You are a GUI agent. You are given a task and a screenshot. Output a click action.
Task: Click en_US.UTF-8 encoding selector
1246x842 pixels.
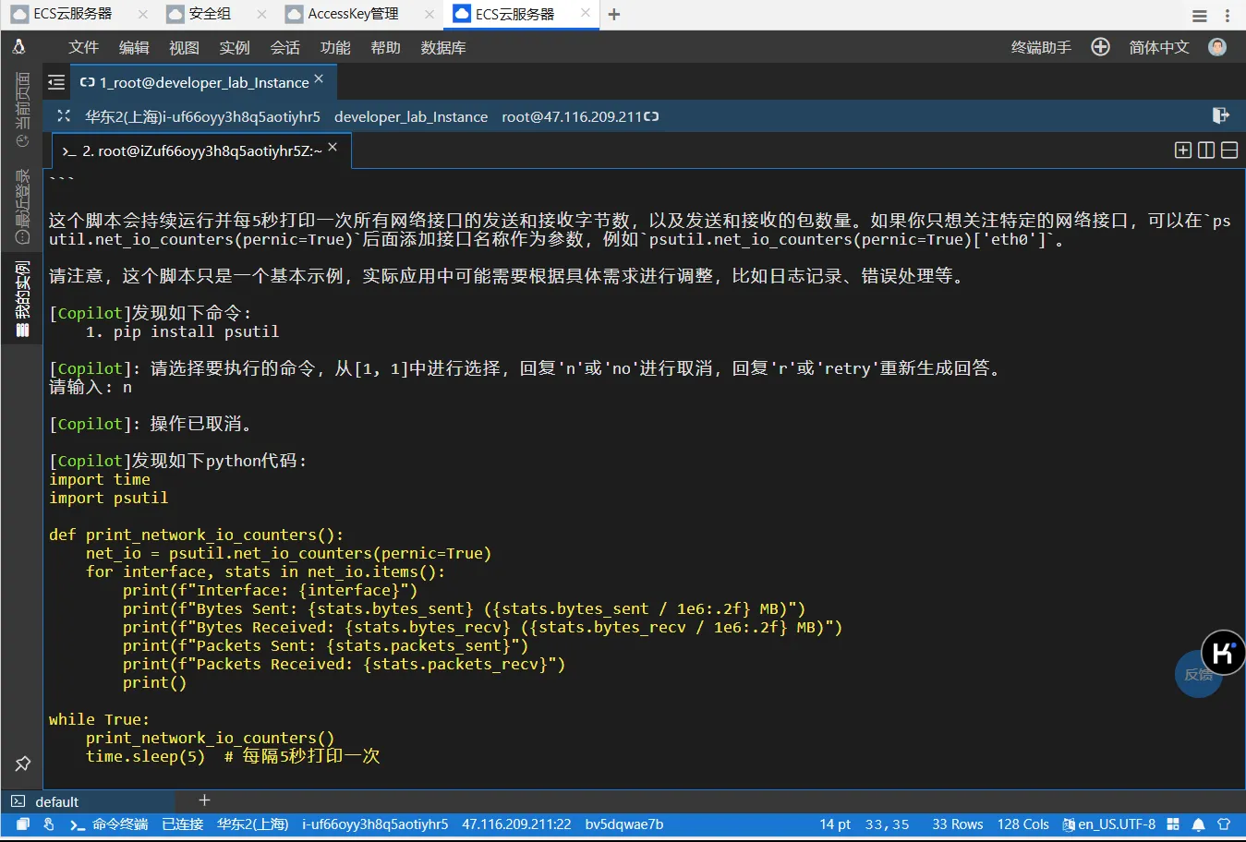click(x=1109, y=824)
